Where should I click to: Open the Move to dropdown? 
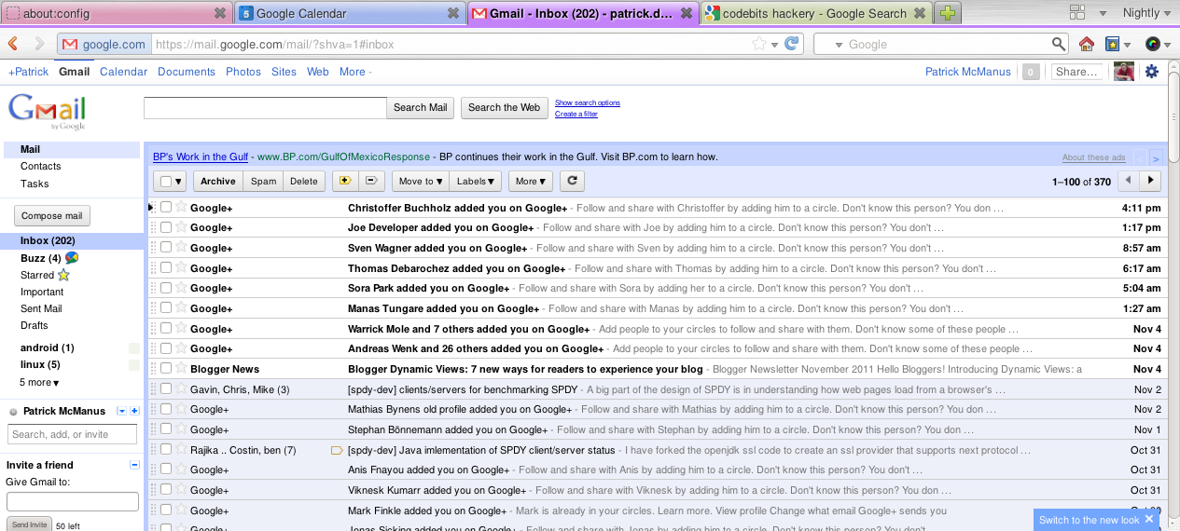point(420,182)
